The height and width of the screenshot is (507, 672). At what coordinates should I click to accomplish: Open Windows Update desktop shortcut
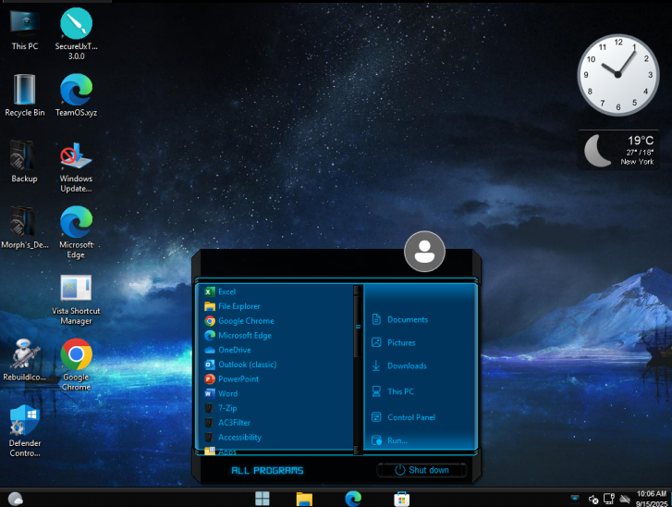pos(77,167)
